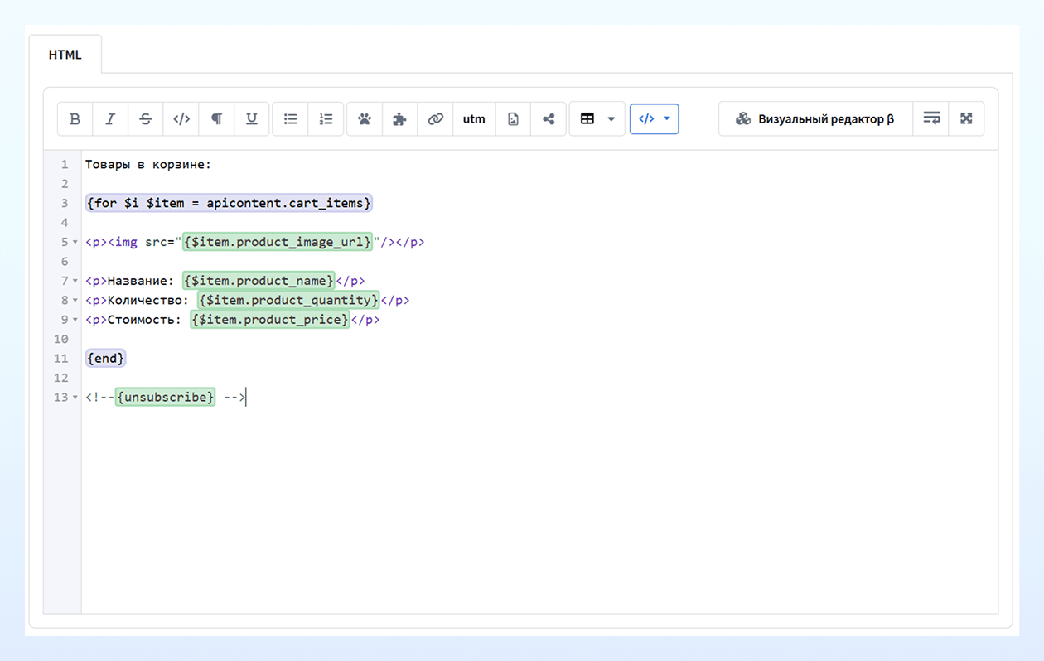Apply italic formatting in toolbar
This screenshot has height=661, width=1044.
click(110, 119)
